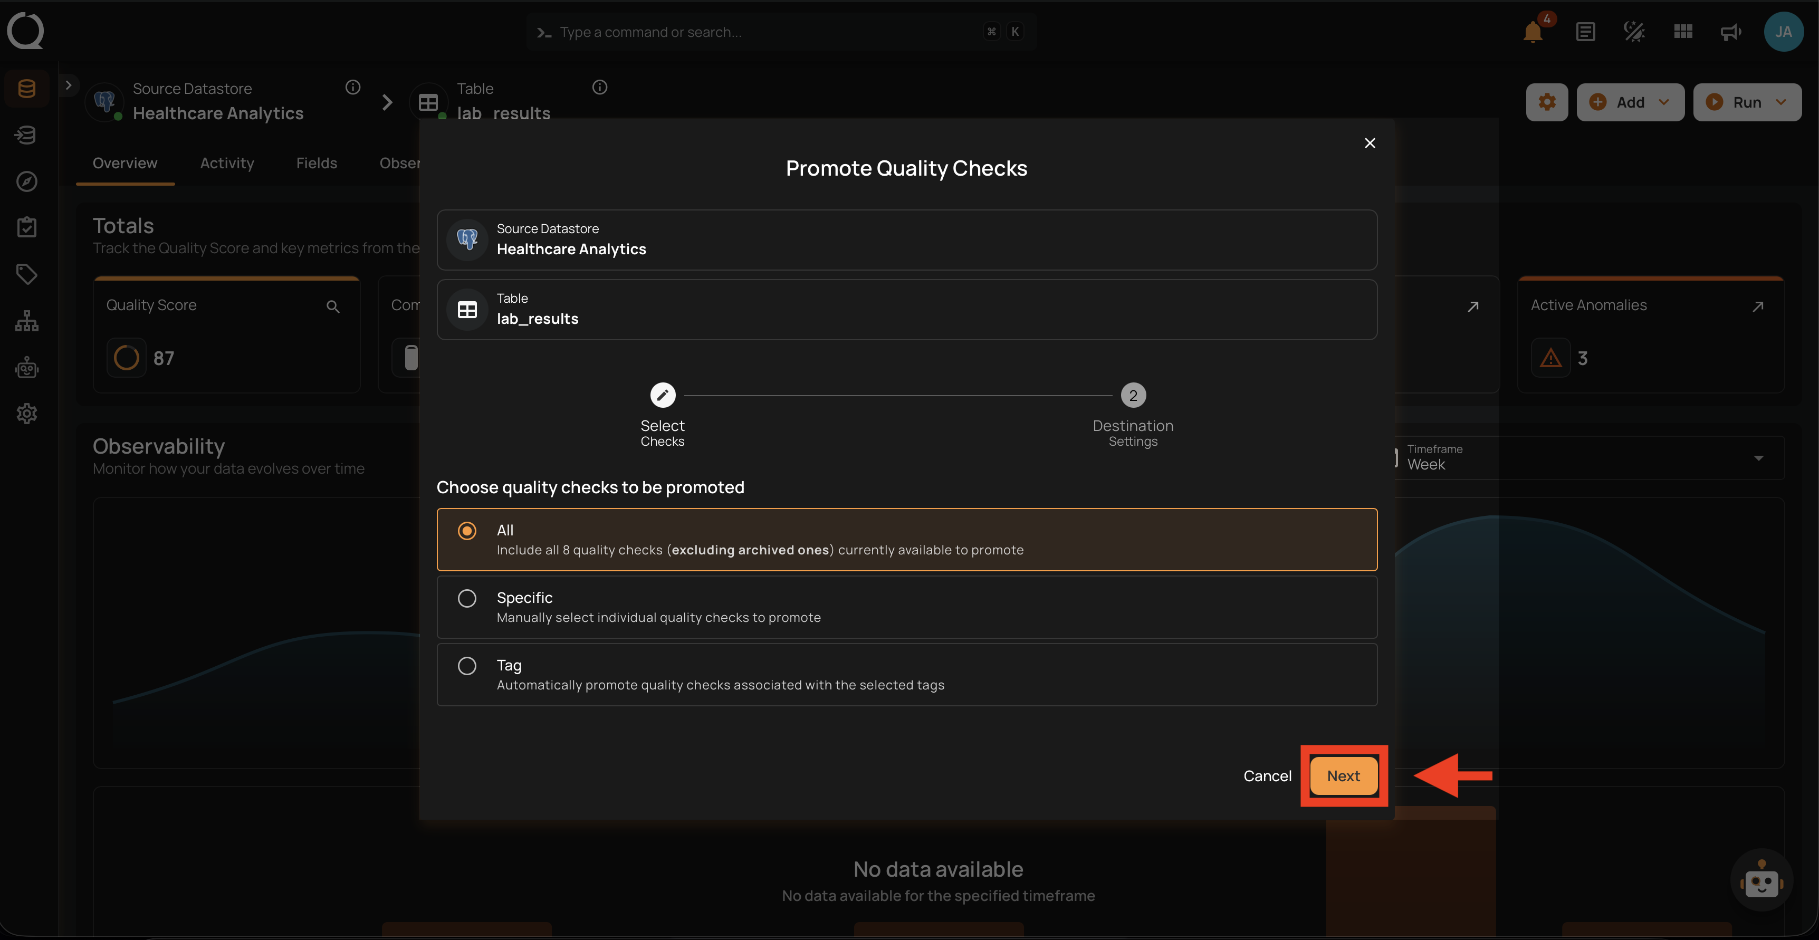Click the Next button

click(x=1343, y=775)
